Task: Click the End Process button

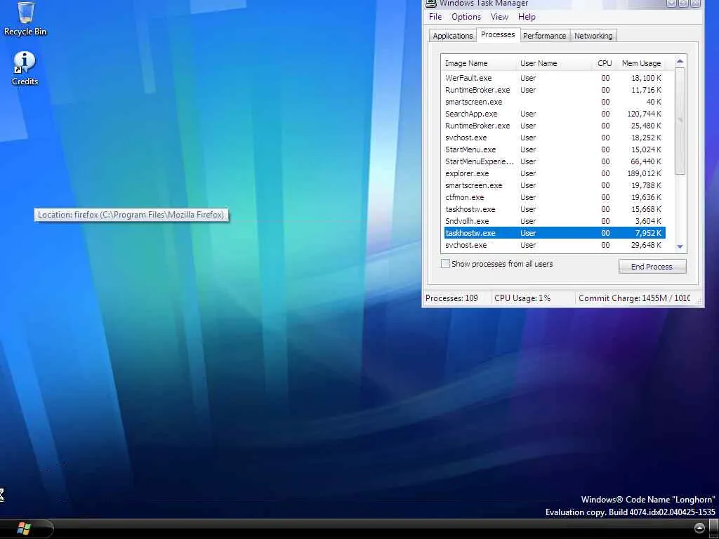Action: click(x=652, y=266)
